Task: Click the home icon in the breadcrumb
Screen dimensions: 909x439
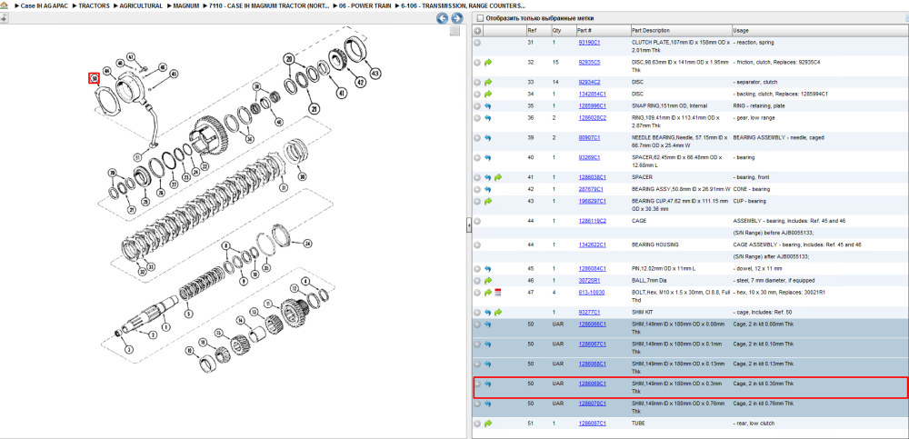Action: pos(4,5)
